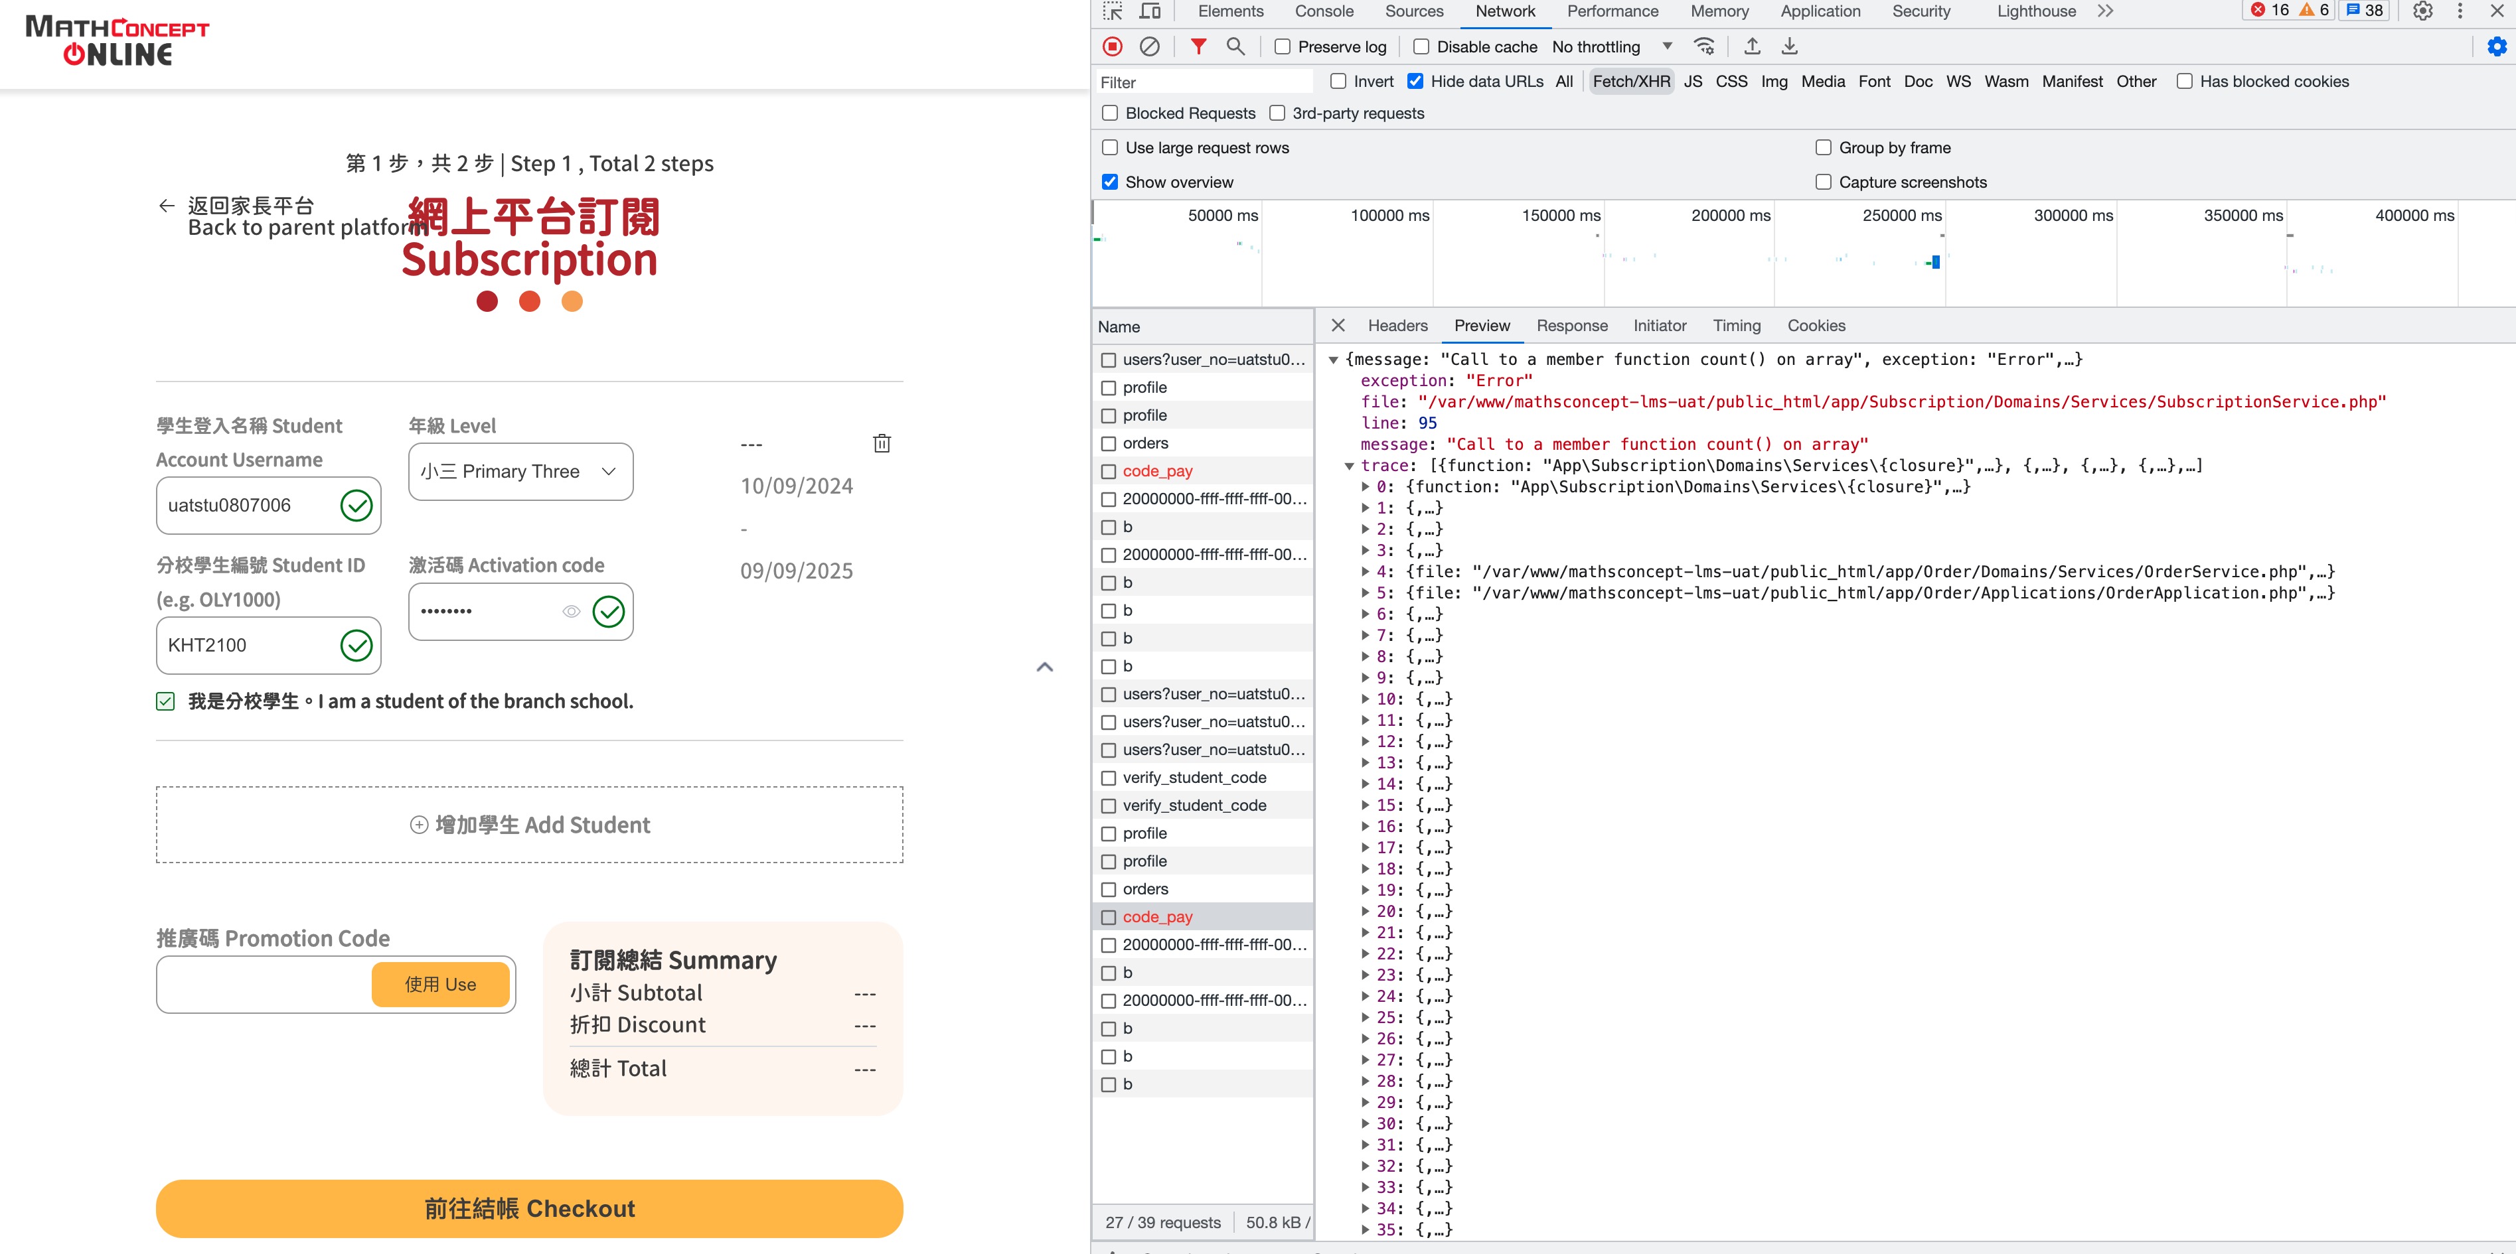Open the Primary Three level dropdown
Screen dimensions: 2516x1254
(x=520, y=471)
